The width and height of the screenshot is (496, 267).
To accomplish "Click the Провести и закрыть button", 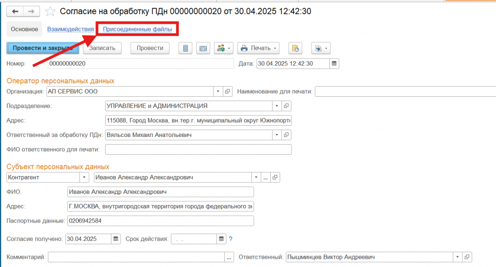I will tap(43, 48).
